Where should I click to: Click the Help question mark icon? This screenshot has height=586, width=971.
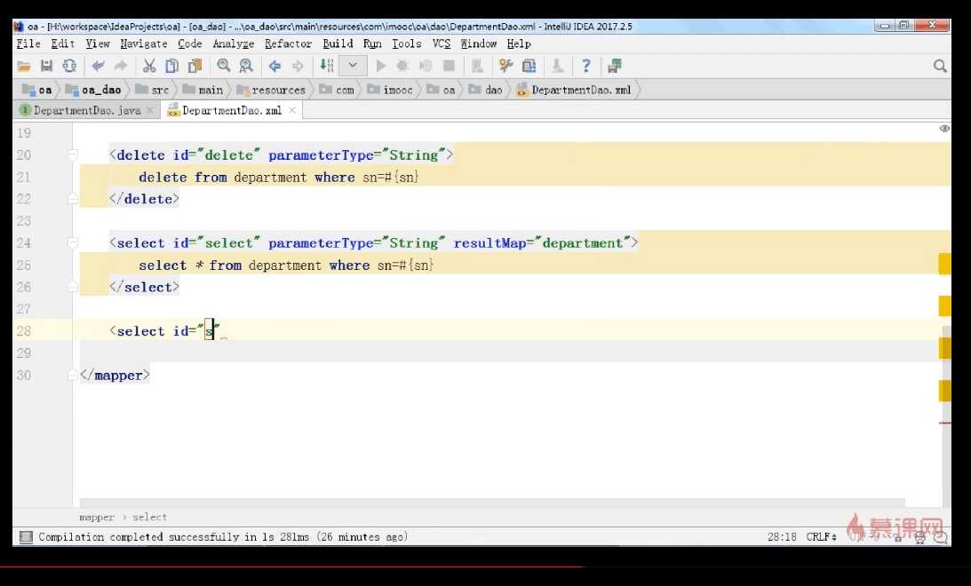click(585, 67)
